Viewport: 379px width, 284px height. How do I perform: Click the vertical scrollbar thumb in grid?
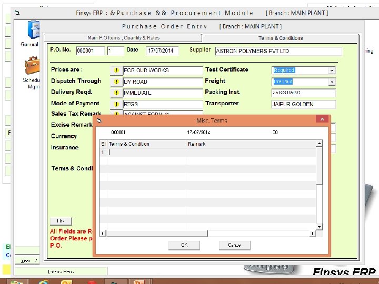(x=319, y=166)
